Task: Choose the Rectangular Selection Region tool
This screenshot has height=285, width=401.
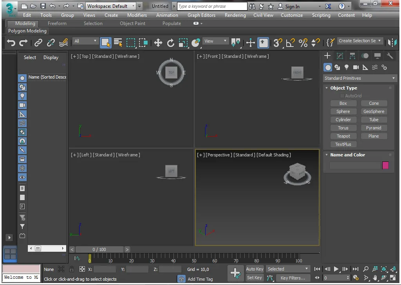Action: (131, 43)
